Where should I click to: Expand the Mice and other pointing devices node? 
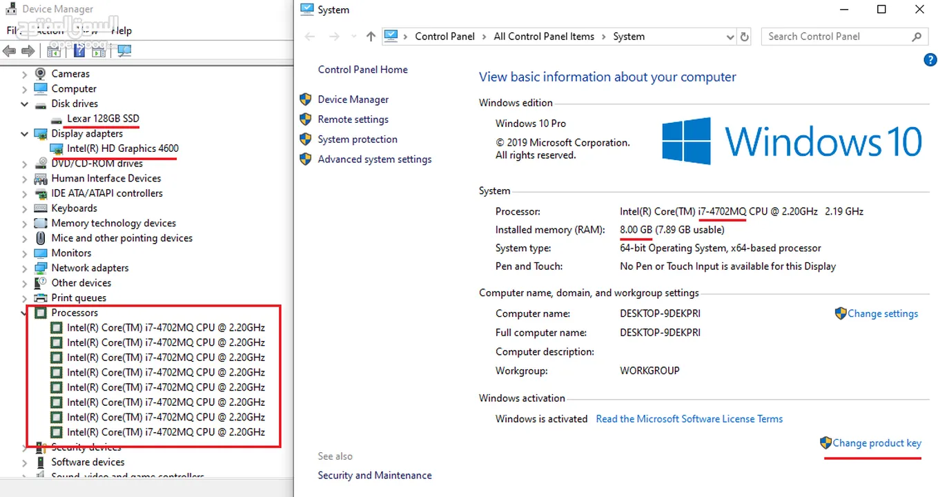[x=25, y=238]
